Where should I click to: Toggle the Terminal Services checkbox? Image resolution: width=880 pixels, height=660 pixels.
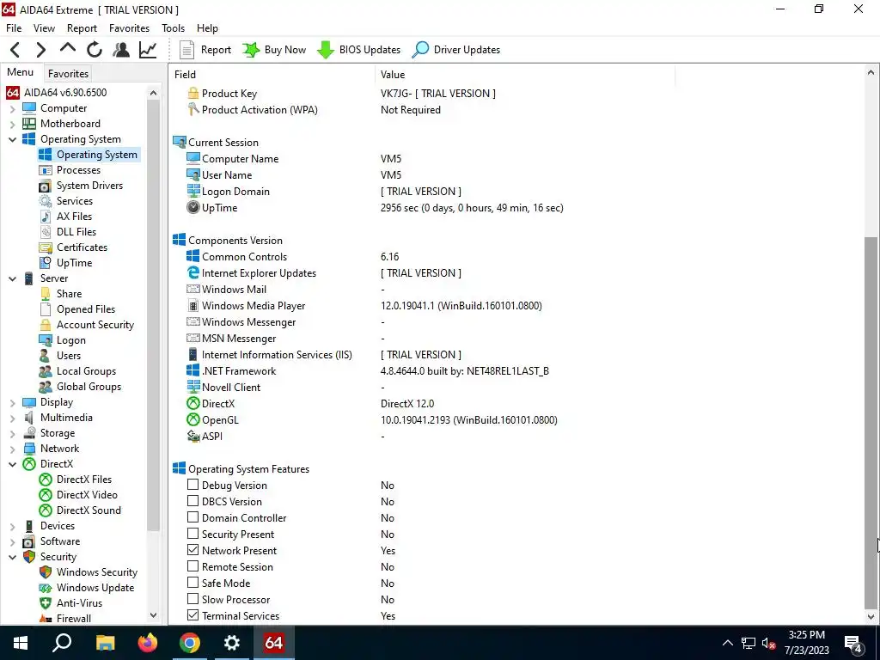tap(193, 615)
